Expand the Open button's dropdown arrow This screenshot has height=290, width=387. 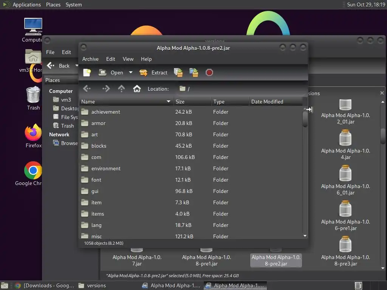(131, 72)
